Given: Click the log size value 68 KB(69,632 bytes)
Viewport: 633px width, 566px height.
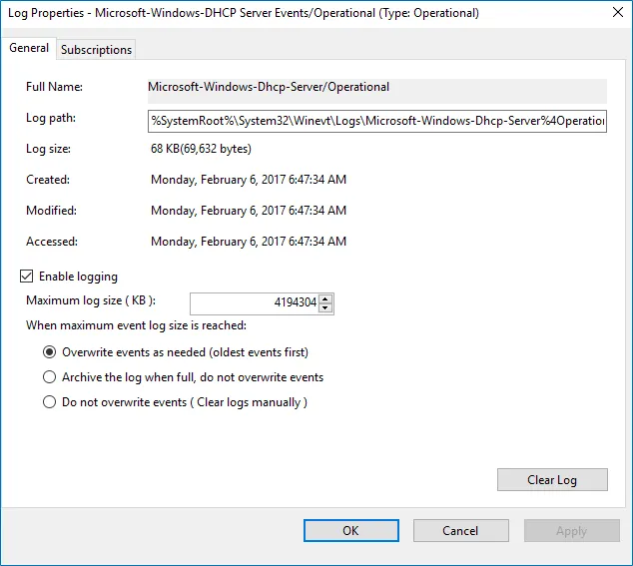Looking at the screenshot, I should coord(201,149).
